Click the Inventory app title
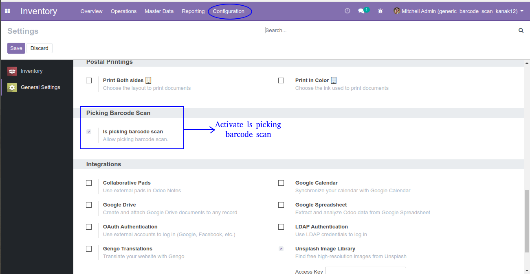 [39, 11]
